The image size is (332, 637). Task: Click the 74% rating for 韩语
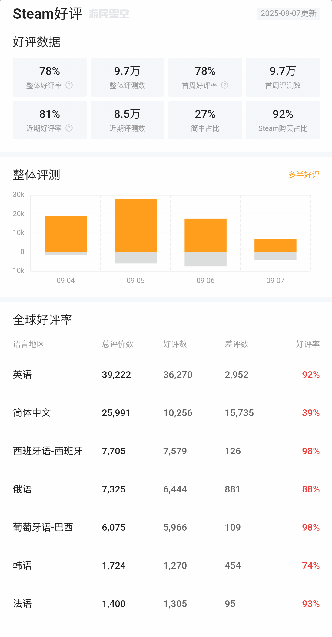[310, 565]
